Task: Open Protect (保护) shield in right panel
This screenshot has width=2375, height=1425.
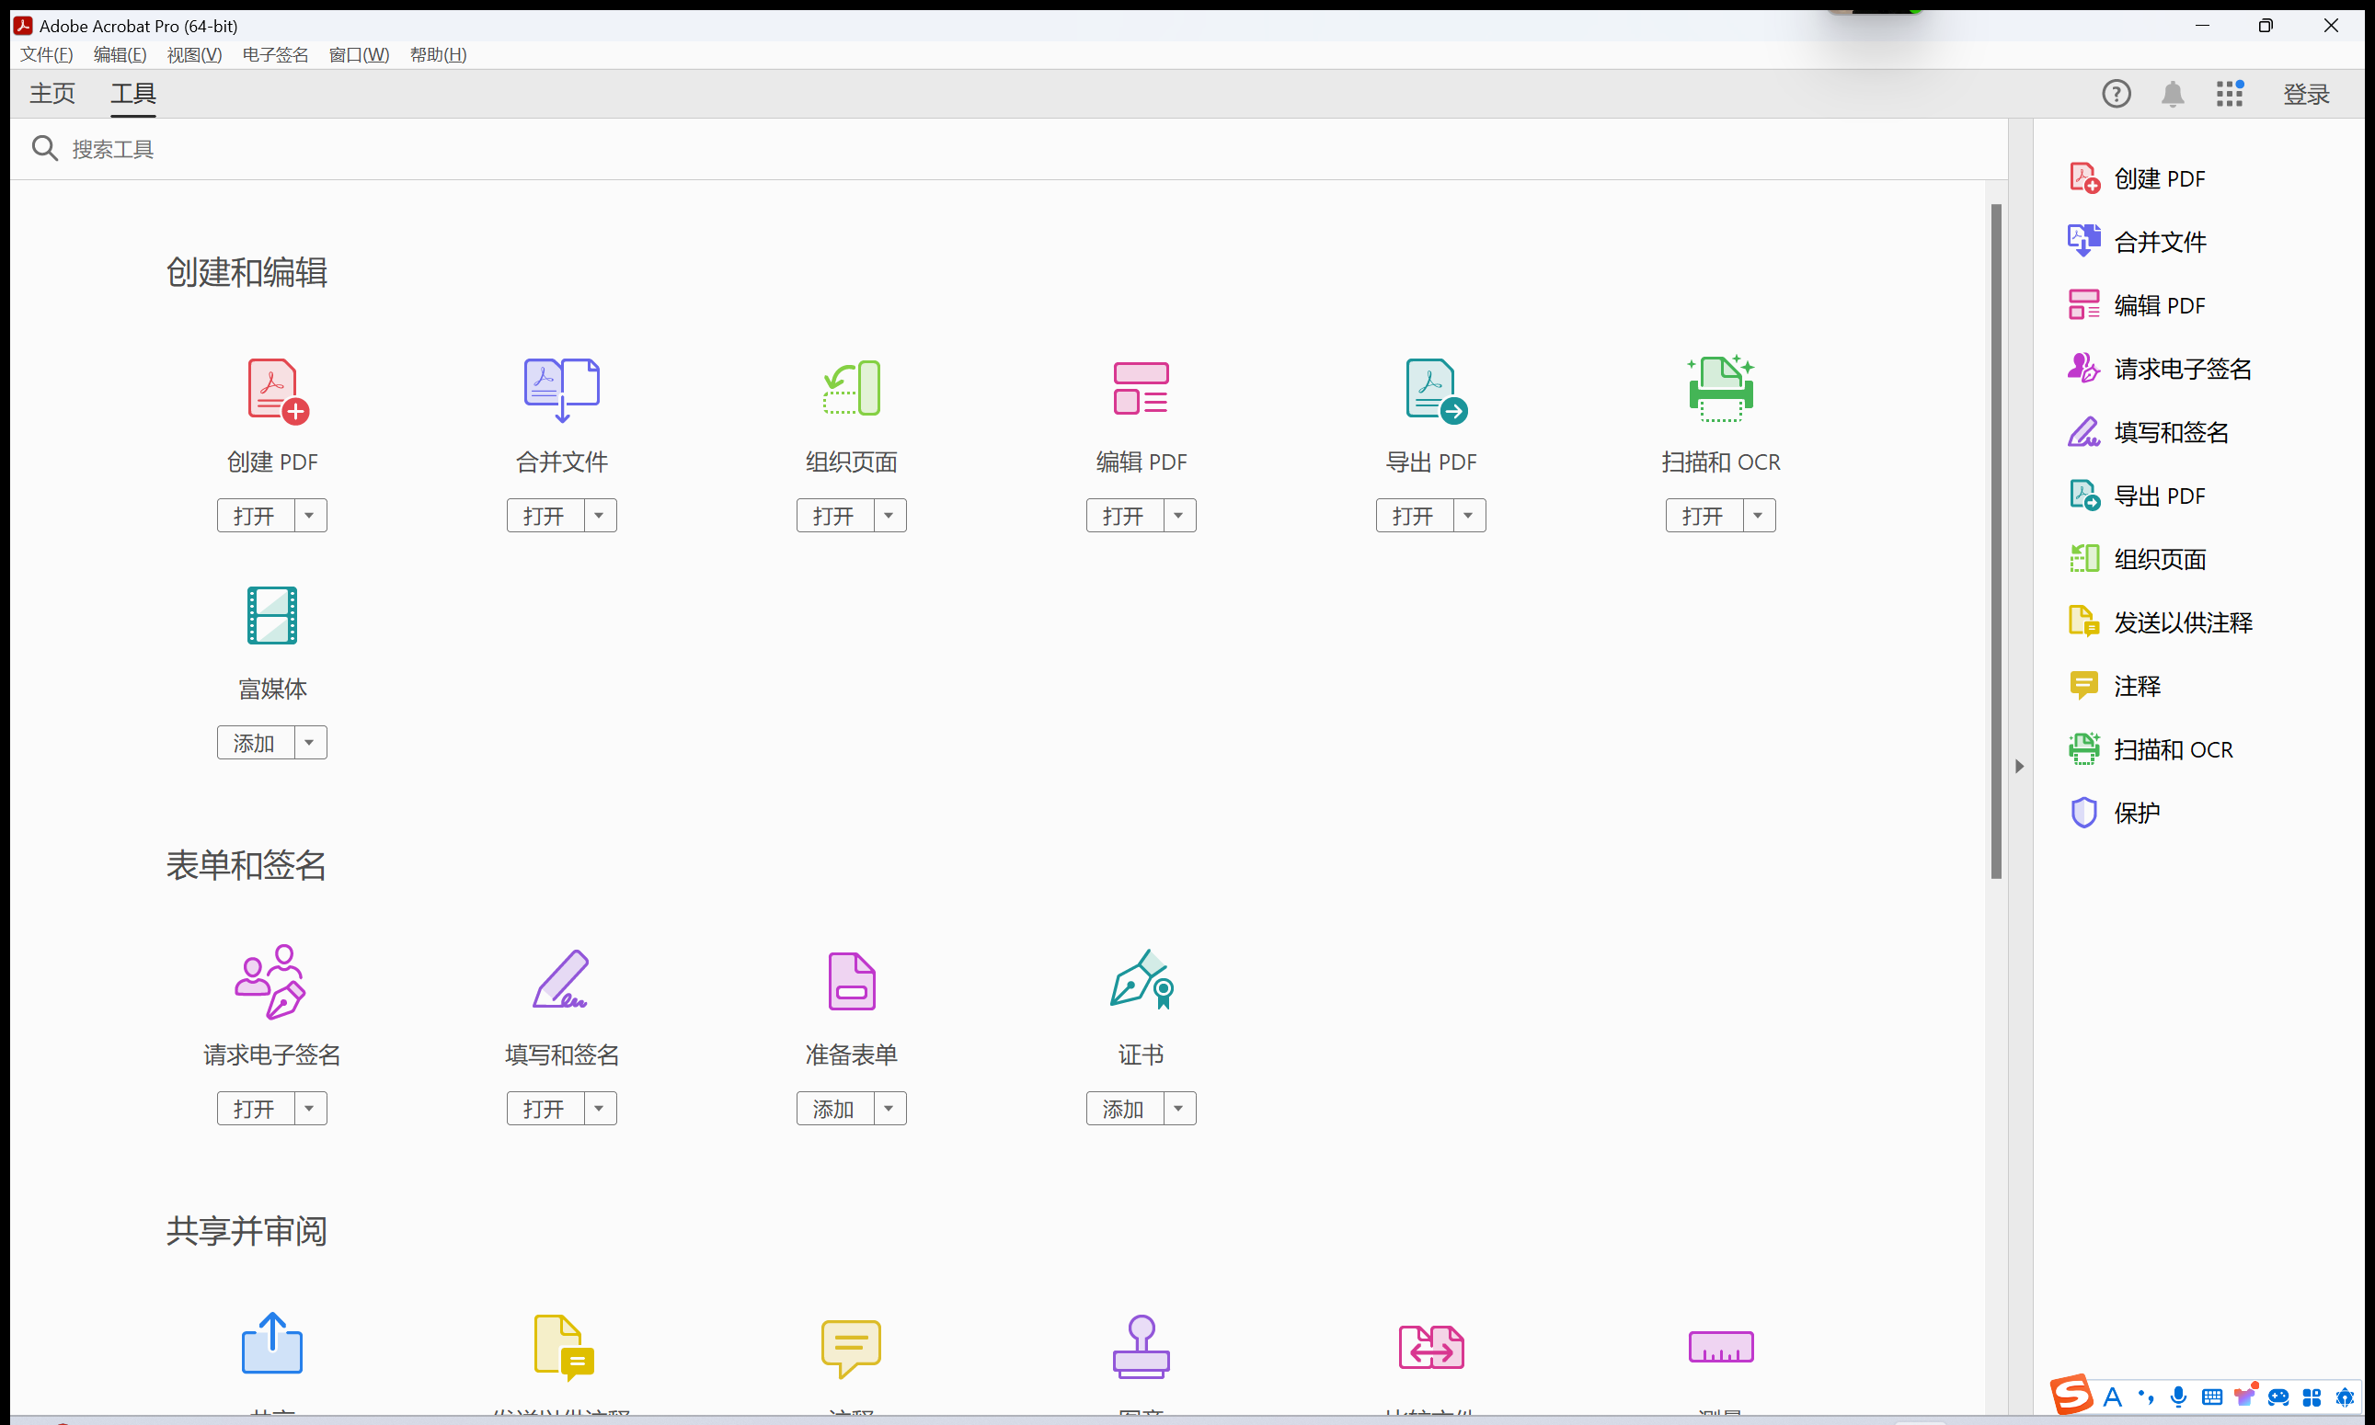Action: coord(2082,813)
